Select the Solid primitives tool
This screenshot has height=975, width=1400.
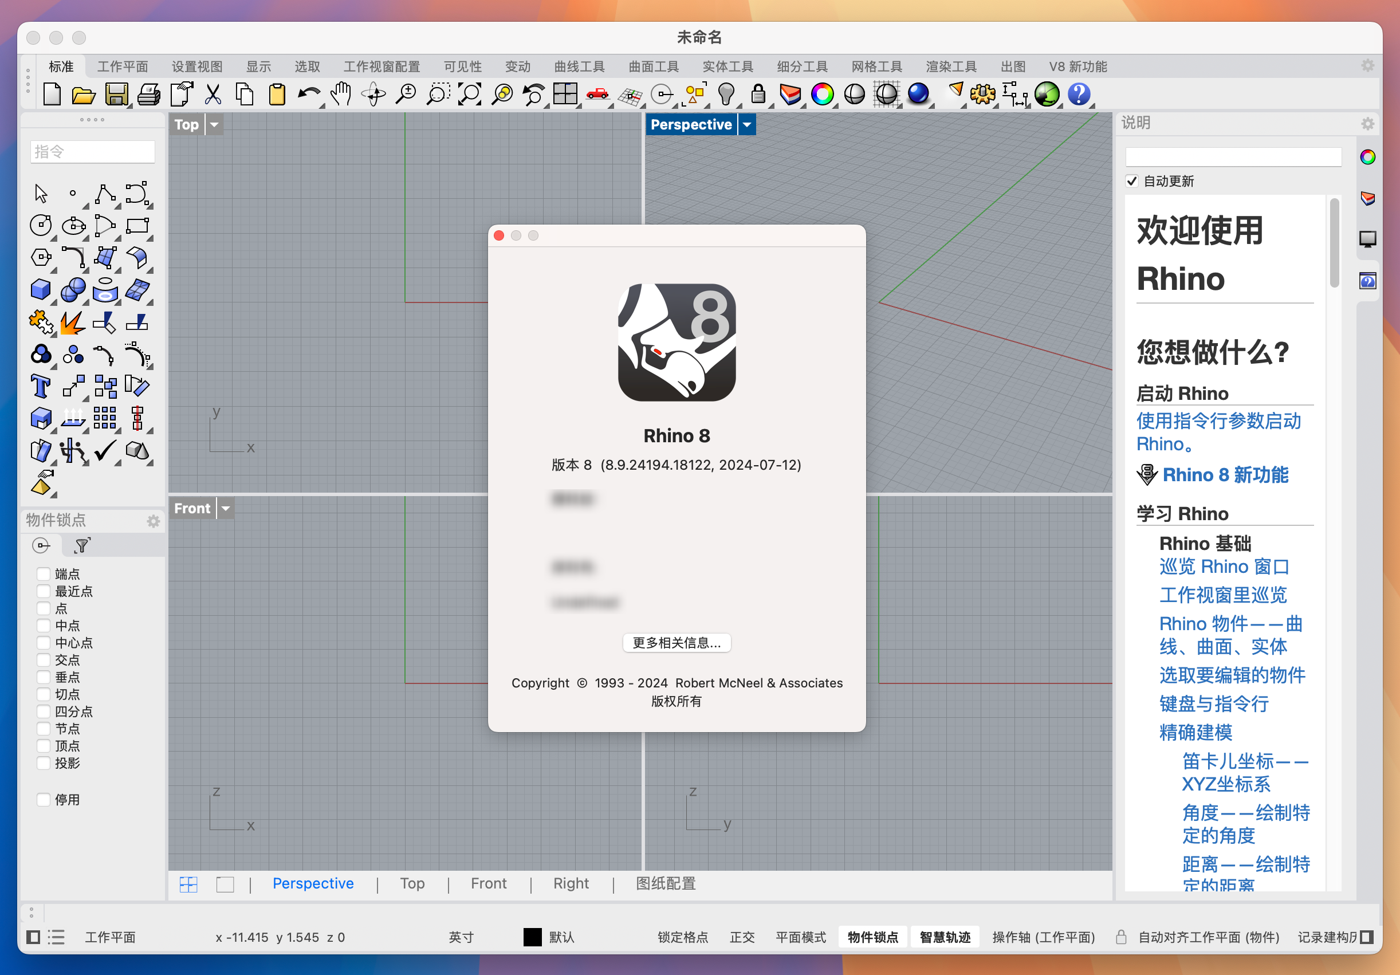(x=41, y=289)
